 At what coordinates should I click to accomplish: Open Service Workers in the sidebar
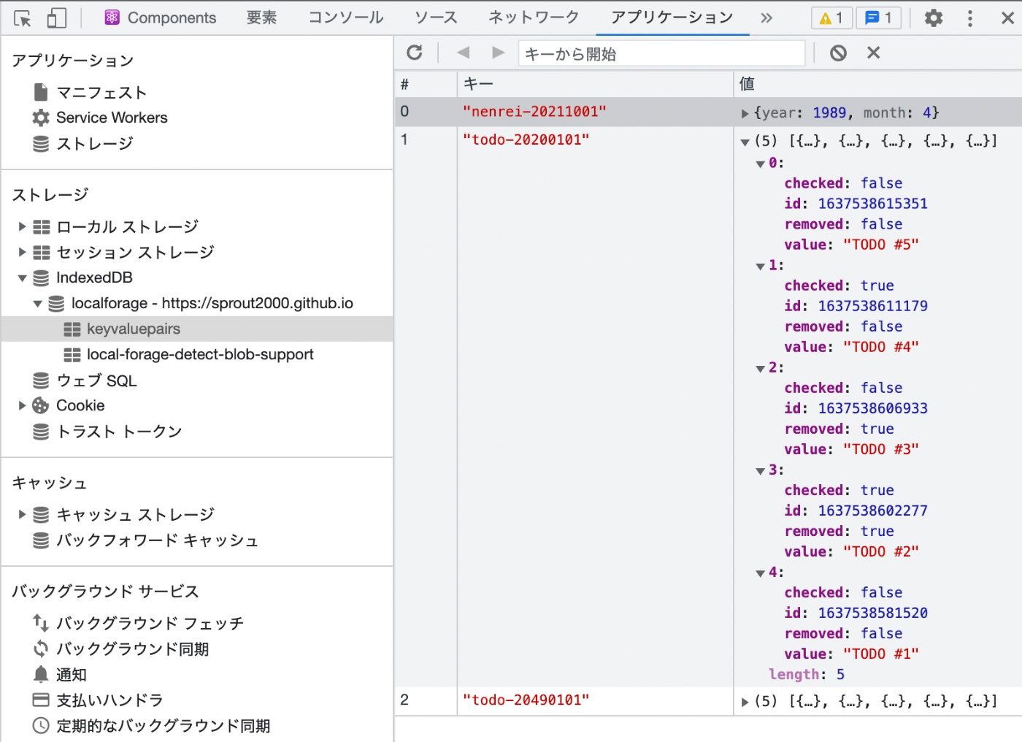112,118
